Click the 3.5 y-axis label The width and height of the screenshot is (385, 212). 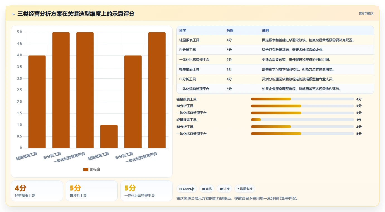point(19,67)
